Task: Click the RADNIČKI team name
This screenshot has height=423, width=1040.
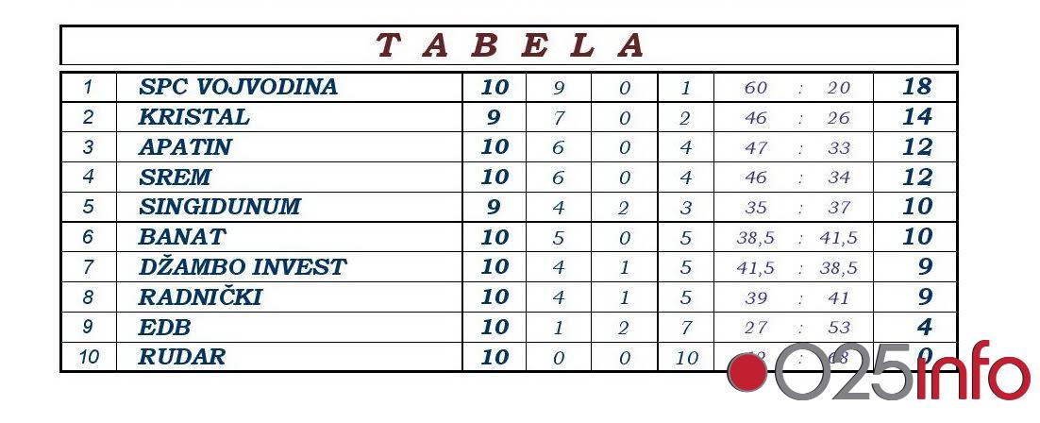Action: coord(199,297)
